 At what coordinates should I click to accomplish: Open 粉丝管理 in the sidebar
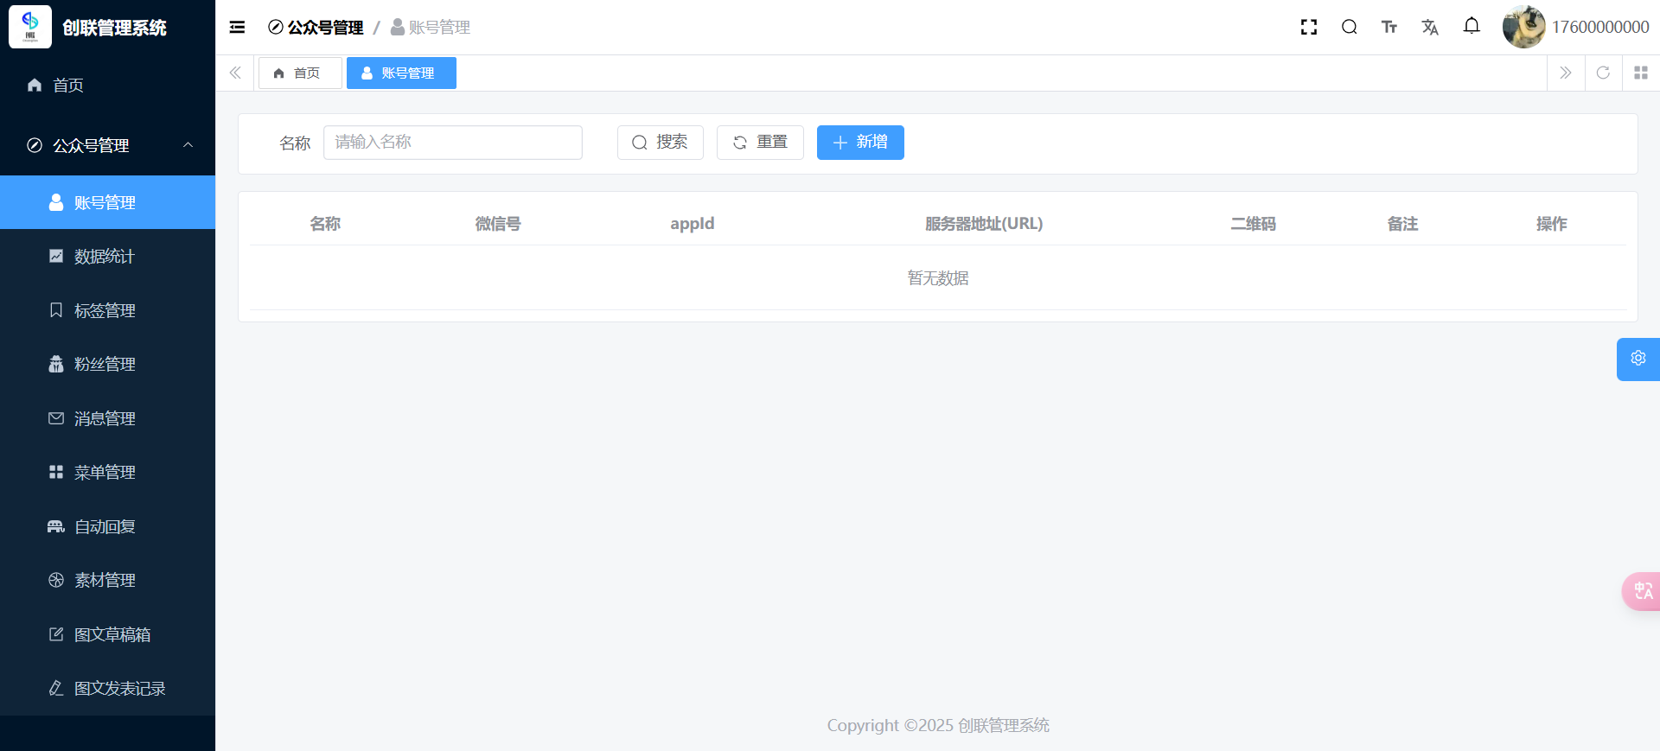tap(107, 365)
